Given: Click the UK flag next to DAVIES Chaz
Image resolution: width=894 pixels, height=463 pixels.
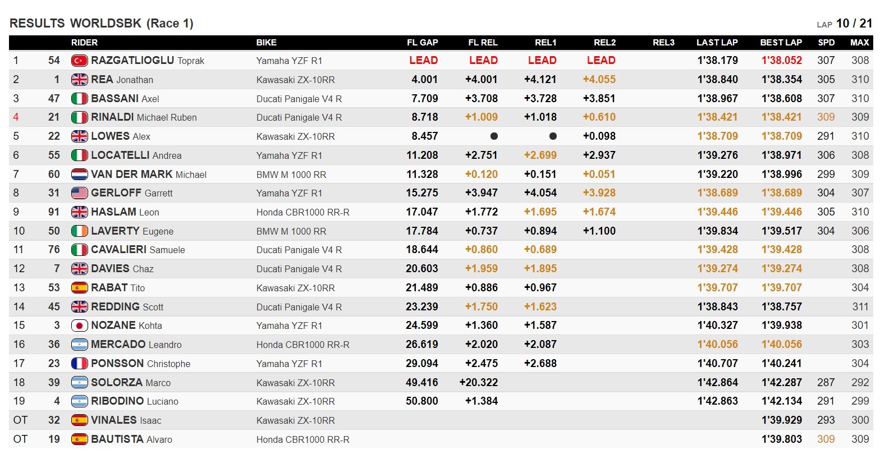Looking at the screenshot, I should [x=79, y=269].
